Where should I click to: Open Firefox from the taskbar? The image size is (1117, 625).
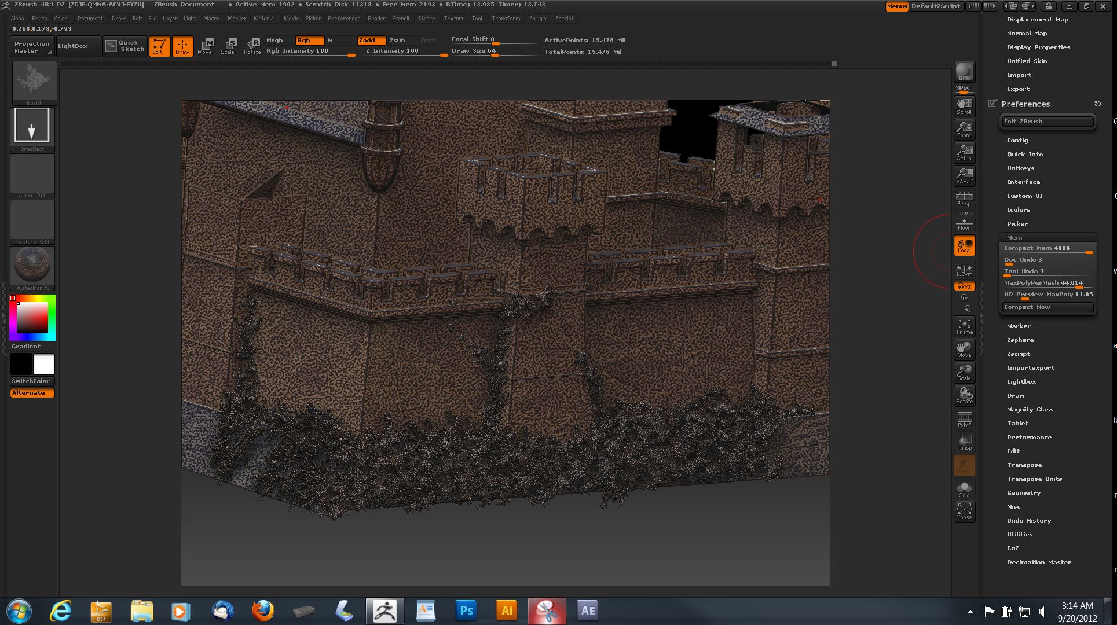click(262, 611)
